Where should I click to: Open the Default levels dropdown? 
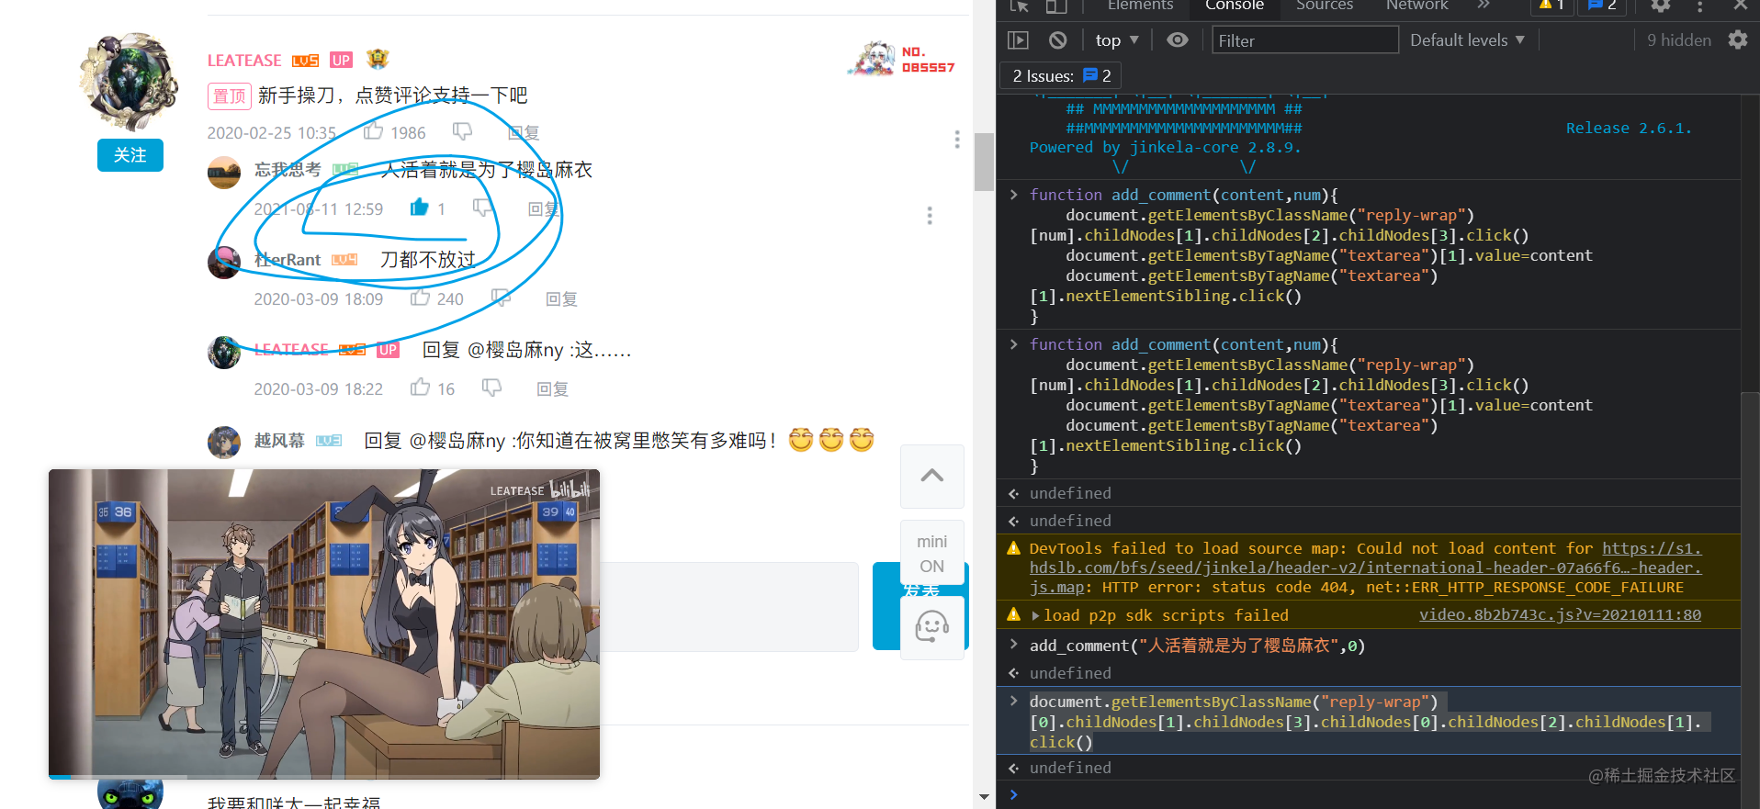1467,40
